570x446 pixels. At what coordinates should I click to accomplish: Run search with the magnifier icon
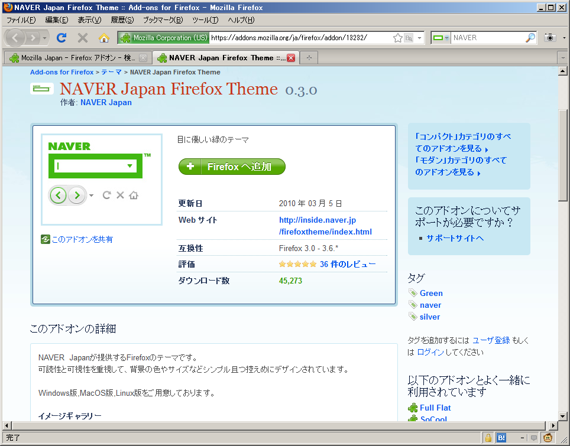(x=530, y=37)
